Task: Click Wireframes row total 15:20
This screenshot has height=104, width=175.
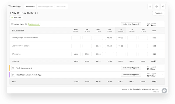Action: point(154,54)
